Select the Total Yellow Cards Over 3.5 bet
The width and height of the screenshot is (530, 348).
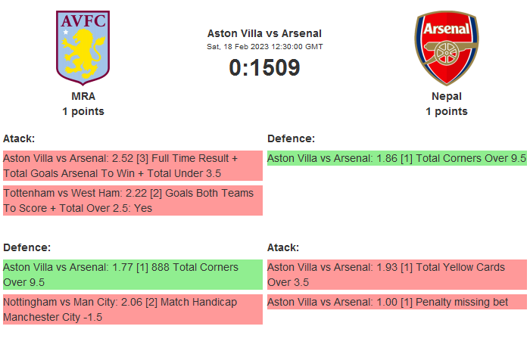[396, 275]
